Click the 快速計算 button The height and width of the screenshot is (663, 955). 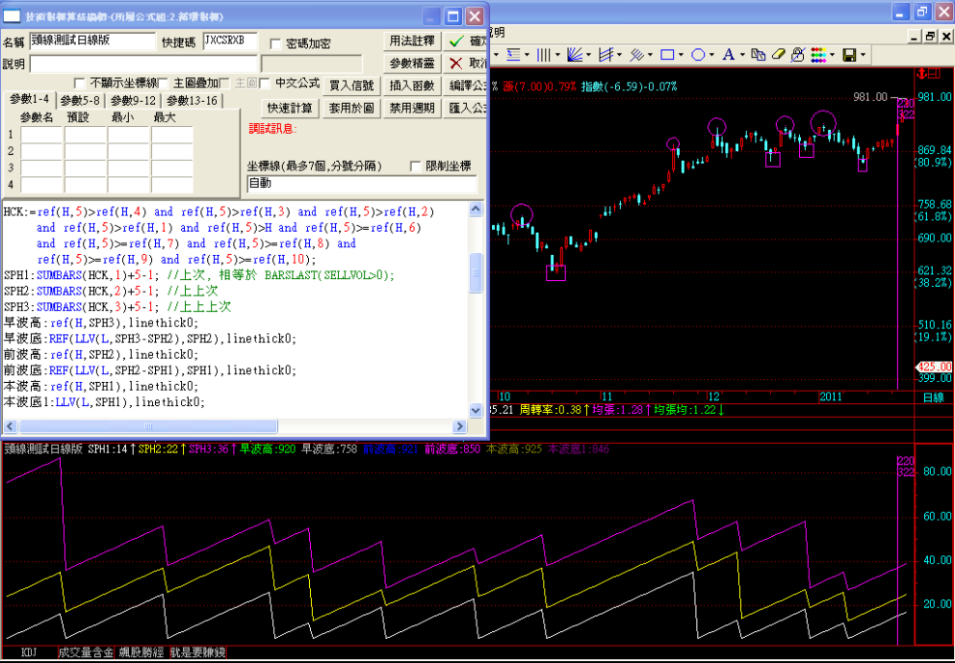click(290, 108)
